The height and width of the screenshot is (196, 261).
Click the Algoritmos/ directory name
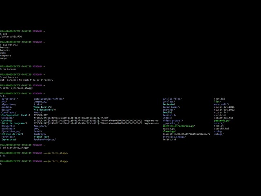[9, 105]
